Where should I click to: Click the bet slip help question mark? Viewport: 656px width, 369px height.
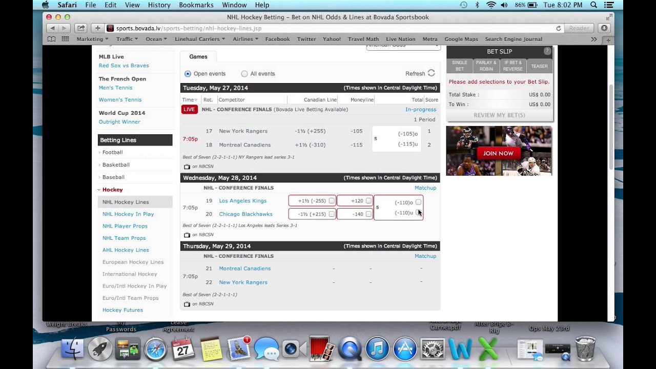coord(547,51)
